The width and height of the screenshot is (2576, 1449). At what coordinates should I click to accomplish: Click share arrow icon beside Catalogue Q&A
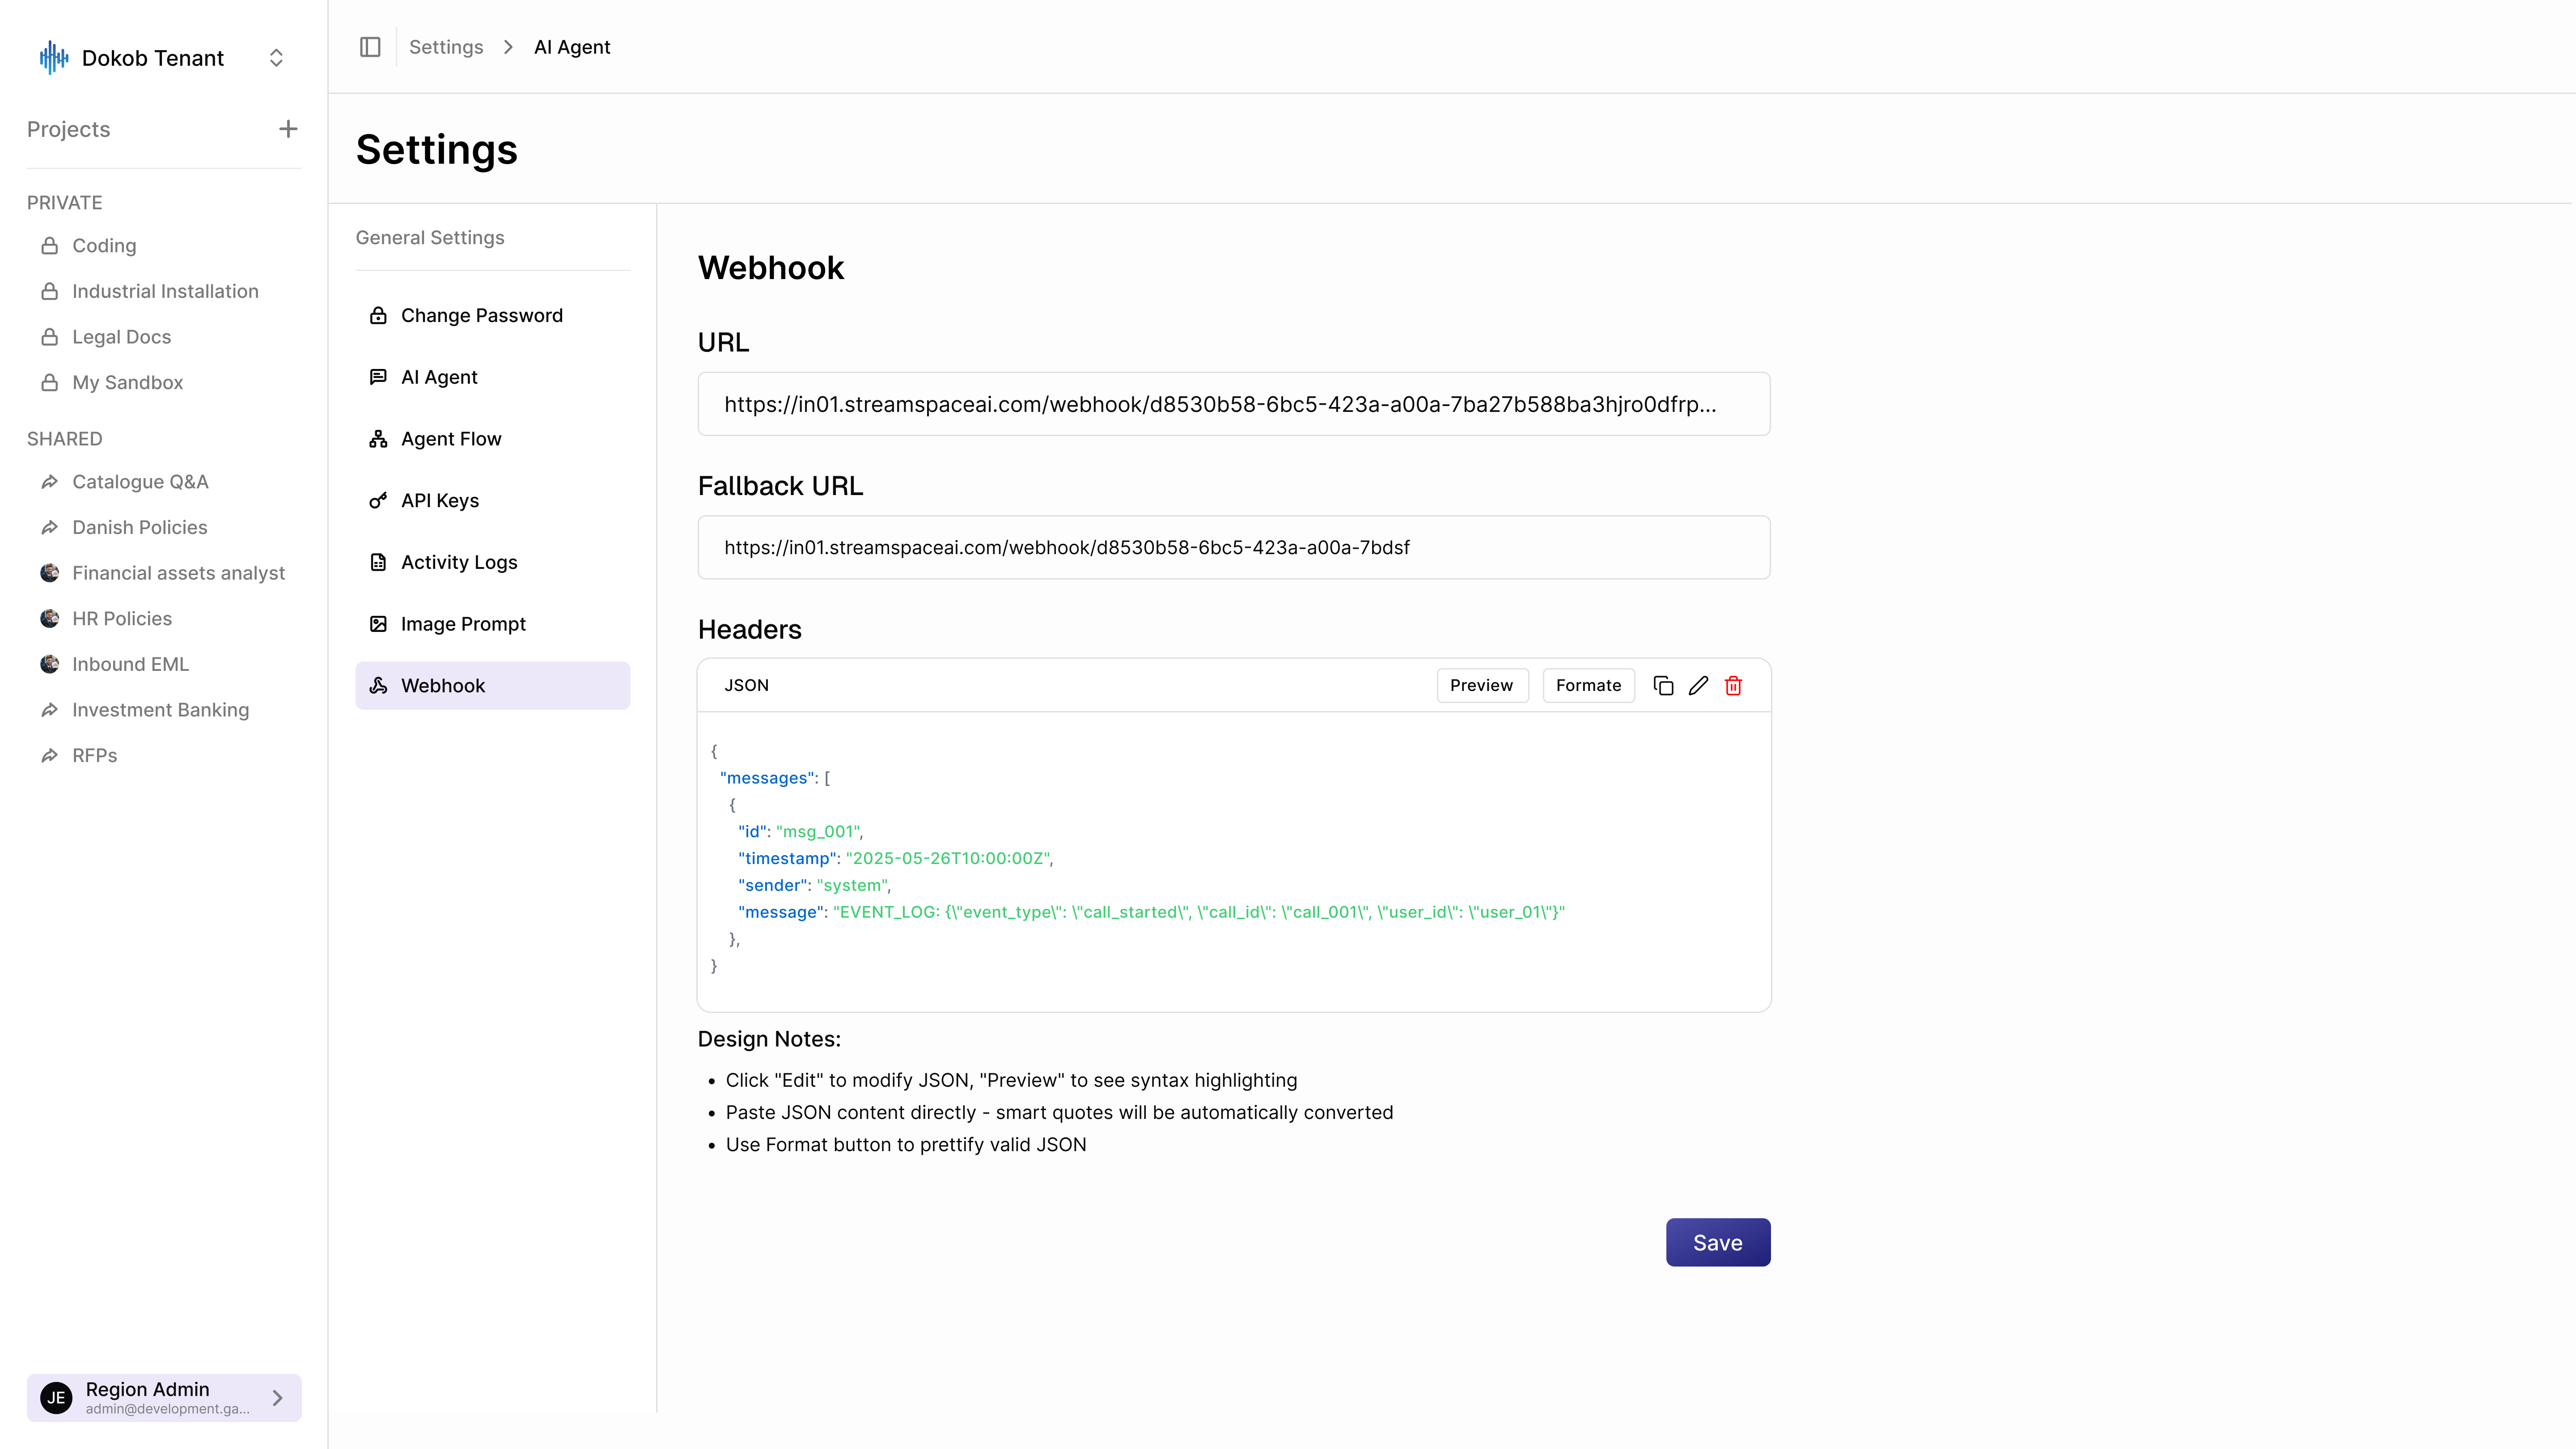[x=49, y=481]
